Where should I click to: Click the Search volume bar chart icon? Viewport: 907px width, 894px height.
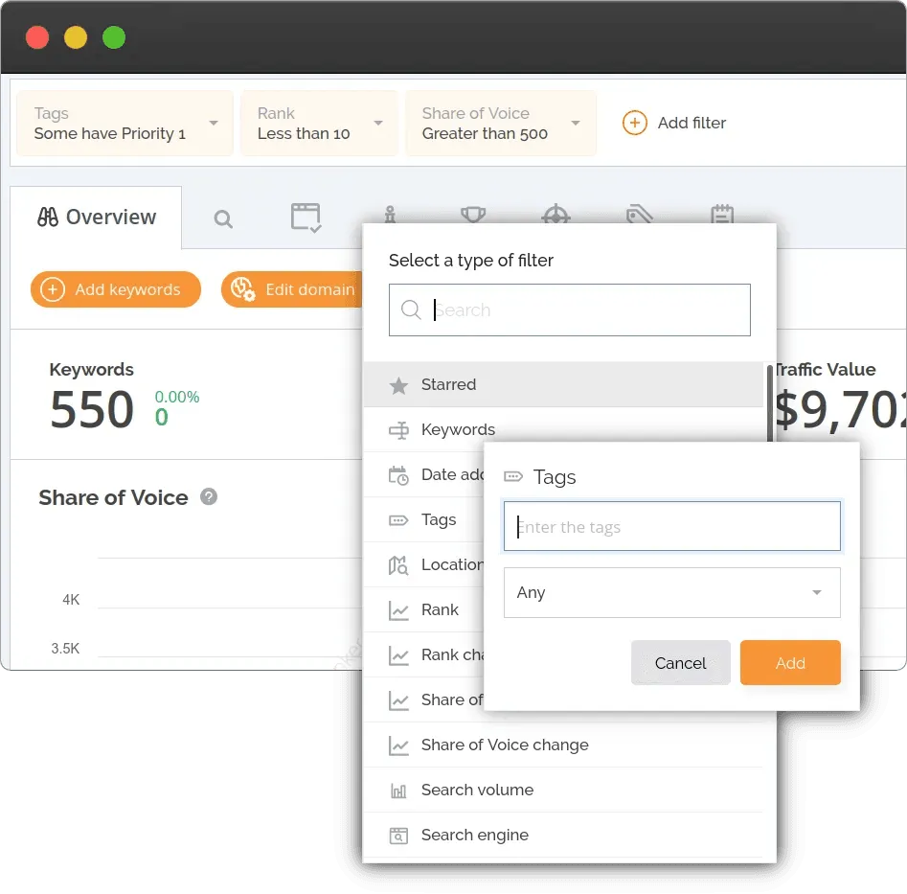(398, 791)
